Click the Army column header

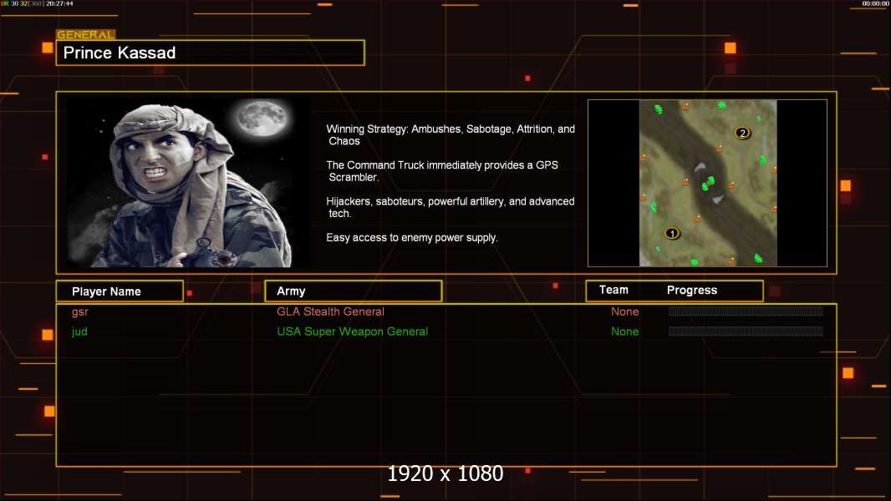pyautogui.click(x=353, y=291)
